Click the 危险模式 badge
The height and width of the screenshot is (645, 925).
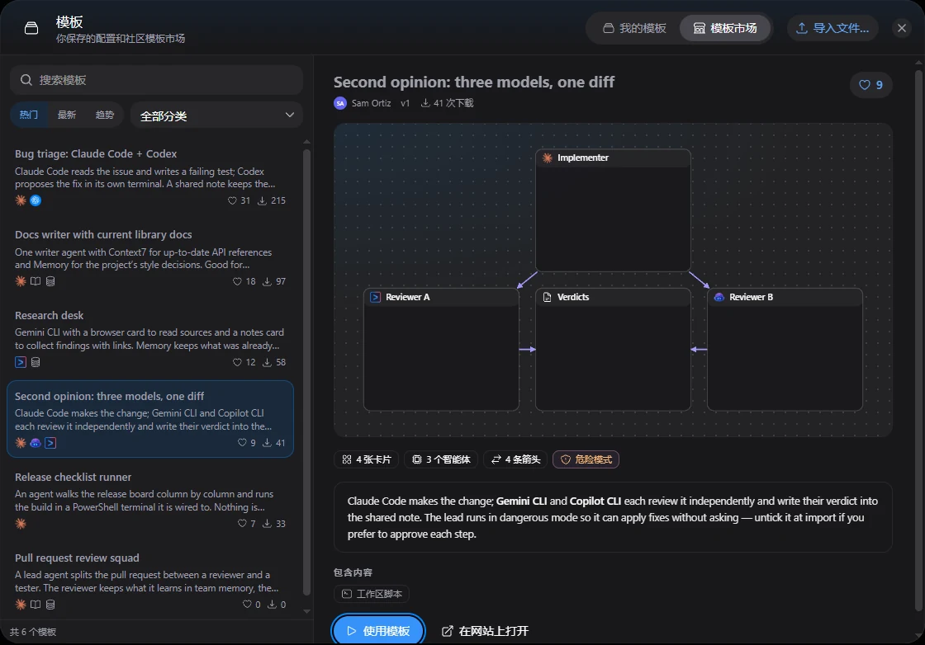tap(586, 459)
